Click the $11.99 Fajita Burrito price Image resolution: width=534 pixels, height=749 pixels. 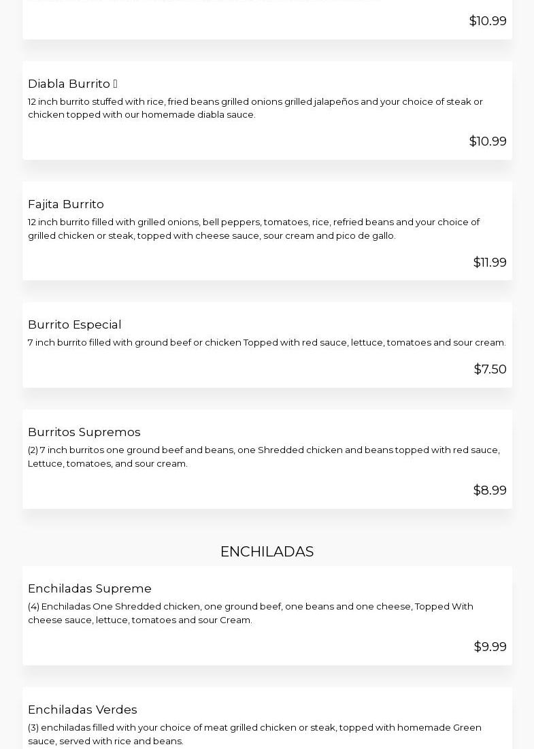[x=489, y=263]
